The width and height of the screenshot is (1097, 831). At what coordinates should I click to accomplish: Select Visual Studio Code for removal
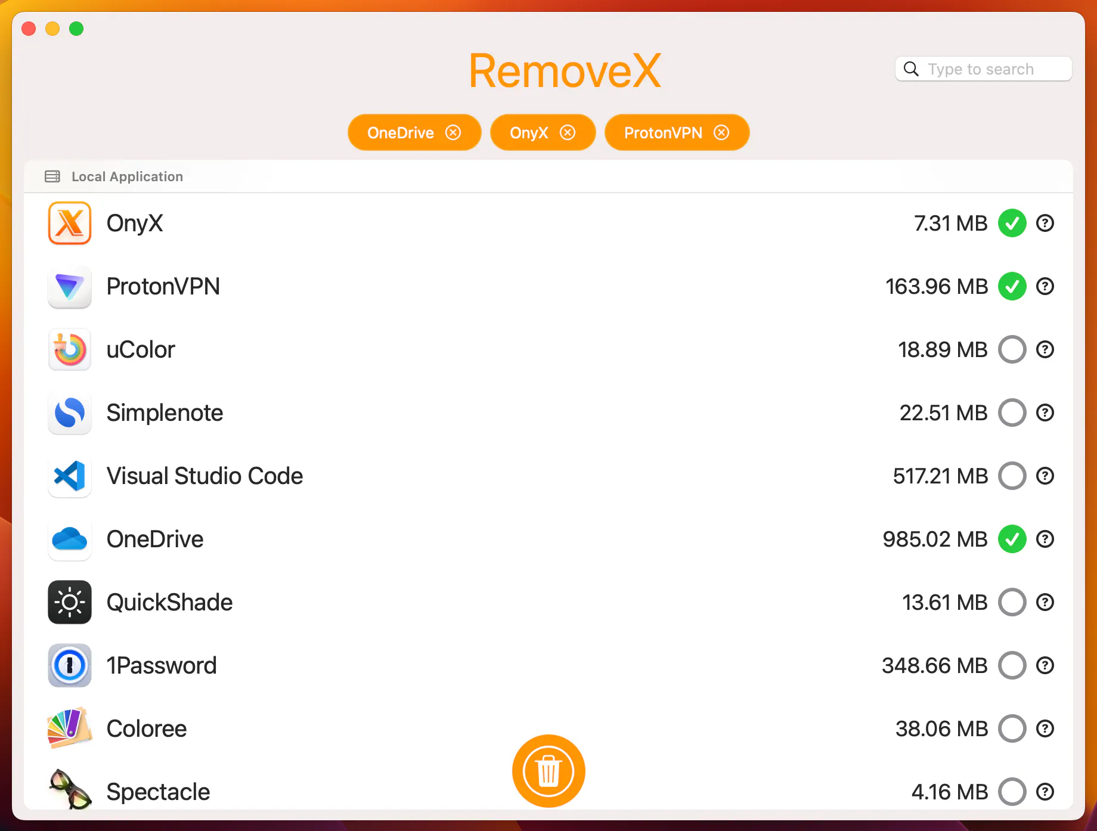click(x=1012, y=476)
